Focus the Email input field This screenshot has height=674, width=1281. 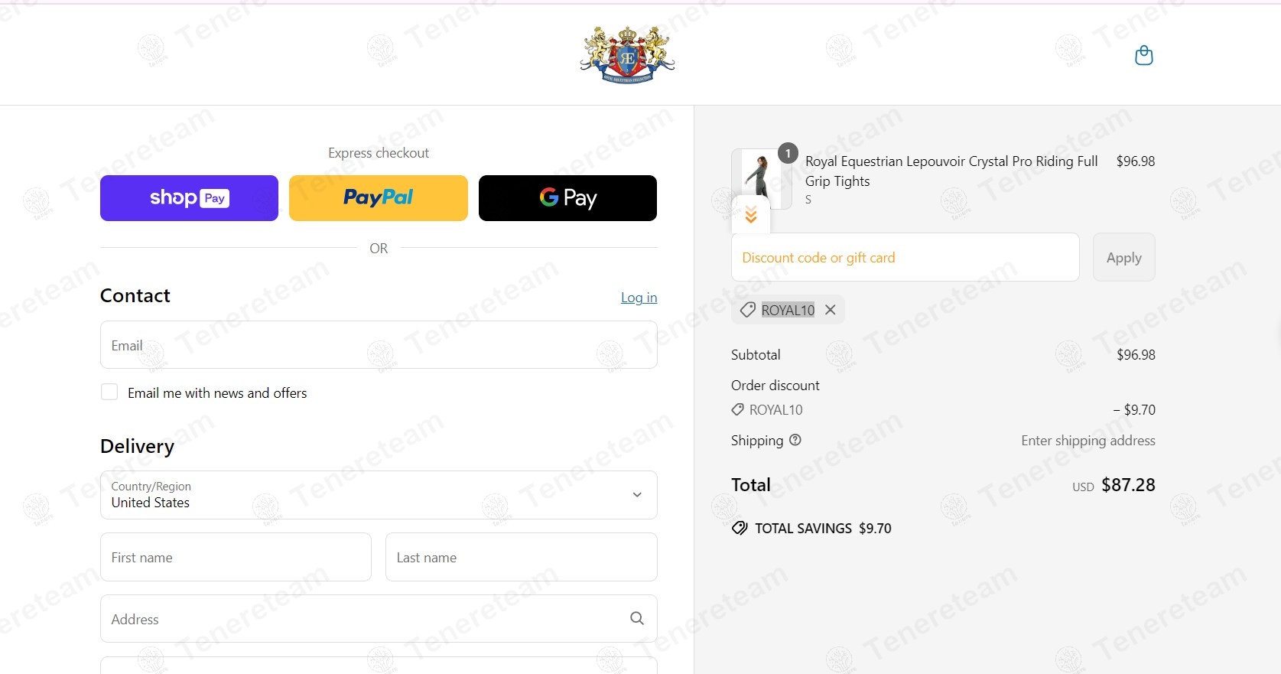click(x=379, y=345)
